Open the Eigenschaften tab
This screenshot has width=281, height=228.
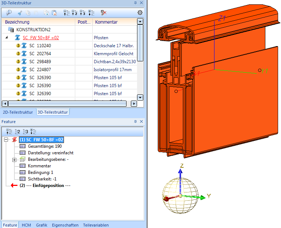[65, 225]
